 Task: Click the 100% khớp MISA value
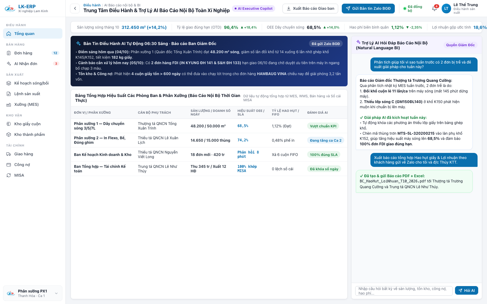click(247, 169)
